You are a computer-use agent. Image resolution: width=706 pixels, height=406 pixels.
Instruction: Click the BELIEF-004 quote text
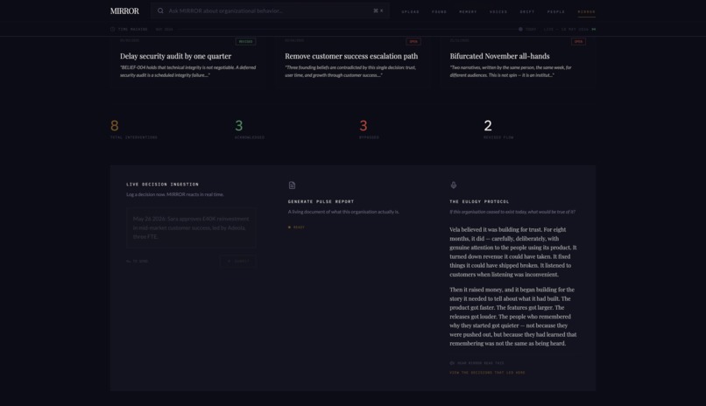pos(187,71)
